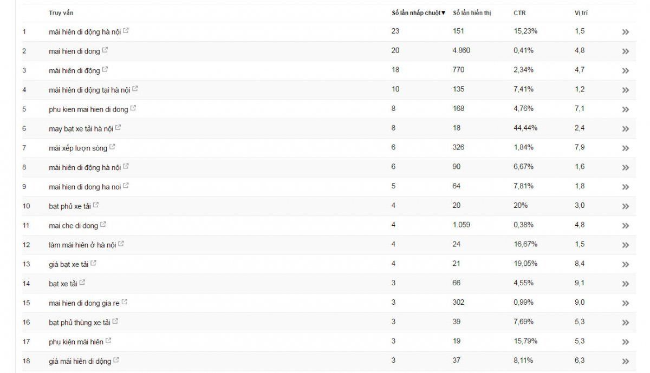Viewport: 650px width, 373px height.
Task: Click external link icon beside 'mái xếp lượn sóng'
Action: (x=112, y=147)
